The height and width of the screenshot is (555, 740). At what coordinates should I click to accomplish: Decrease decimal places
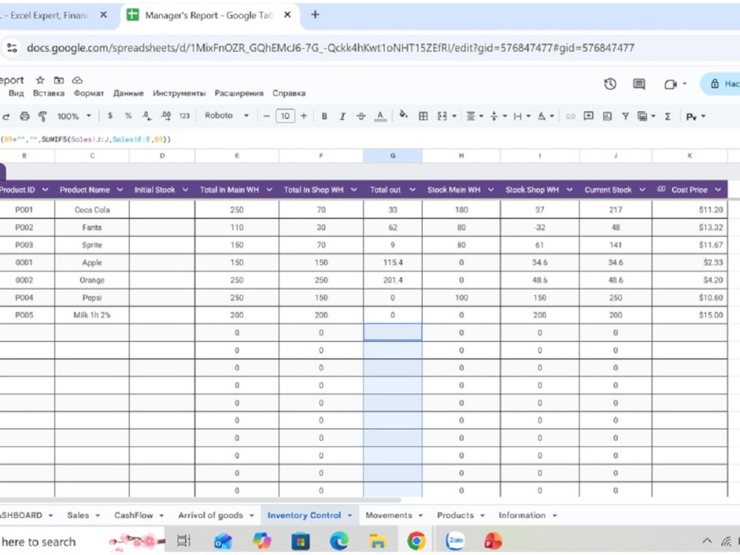tap(147, 115)
